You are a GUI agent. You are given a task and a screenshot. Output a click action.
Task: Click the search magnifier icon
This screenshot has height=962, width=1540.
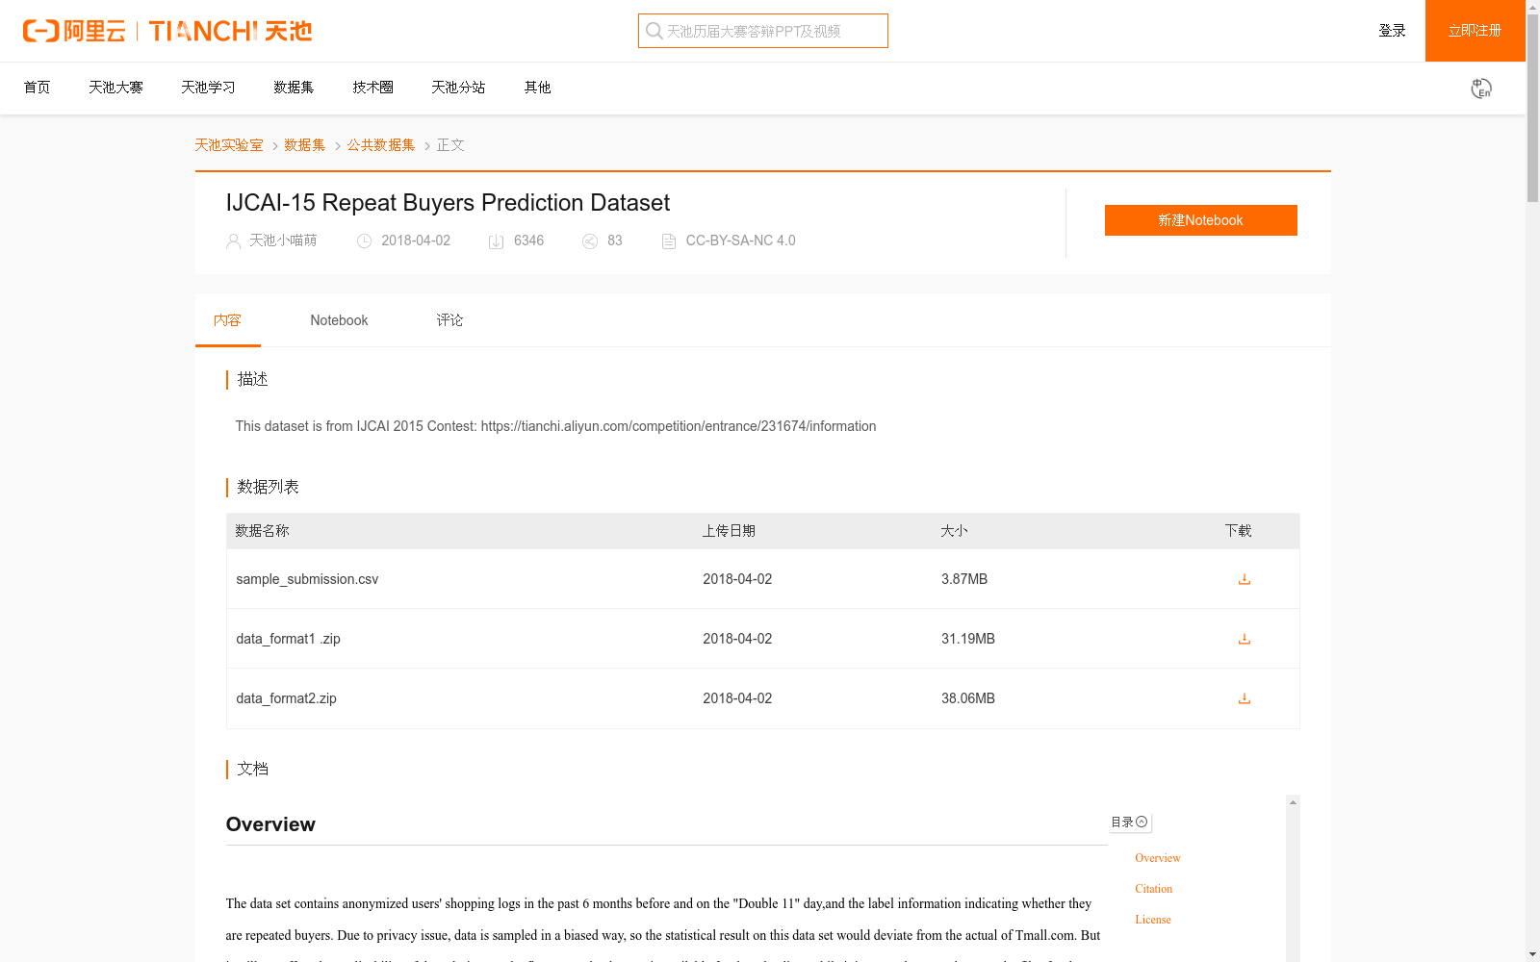[x=654, y=31]
